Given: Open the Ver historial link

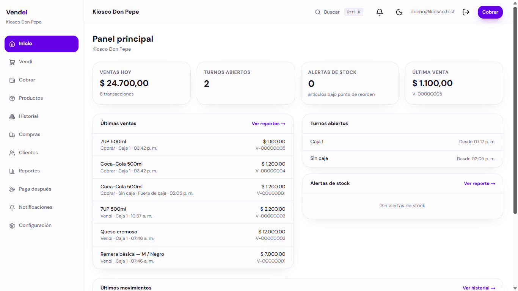Looking at the screenshot, I should [x=479, y=288].
